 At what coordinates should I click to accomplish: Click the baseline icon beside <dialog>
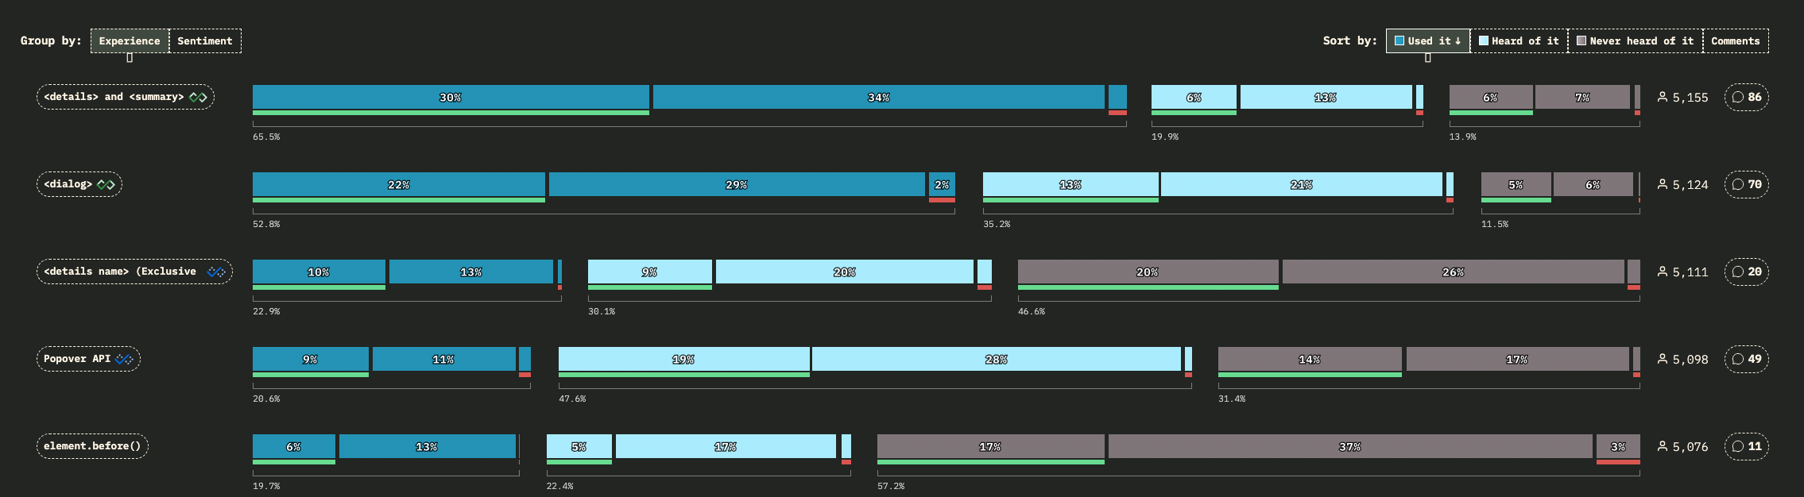tap(106, 185)
